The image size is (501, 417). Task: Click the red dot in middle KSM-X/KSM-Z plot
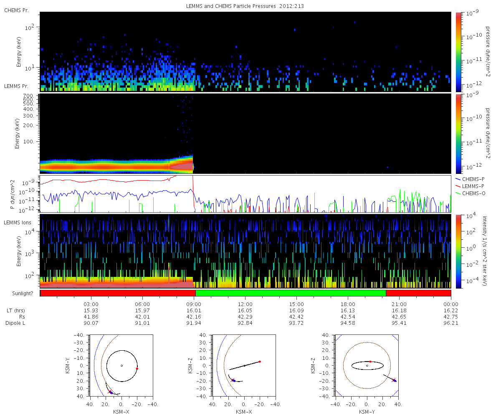click(x=260, y=362)
